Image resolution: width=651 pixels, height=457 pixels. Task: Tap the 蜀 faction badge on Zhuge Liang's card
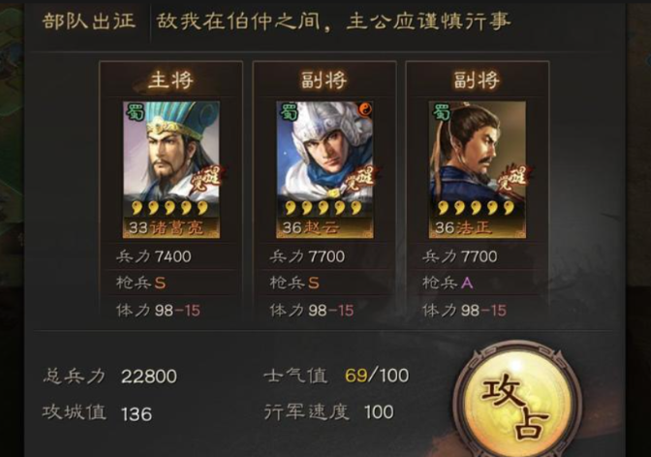[x=134, y=112]
